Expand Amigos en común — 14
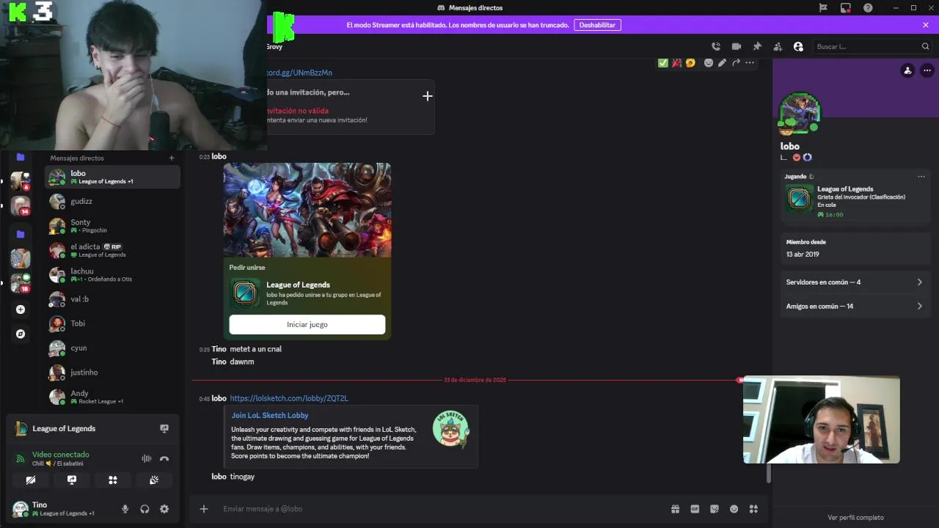This screenshot has height=528, width=939. tap(854, 306)
